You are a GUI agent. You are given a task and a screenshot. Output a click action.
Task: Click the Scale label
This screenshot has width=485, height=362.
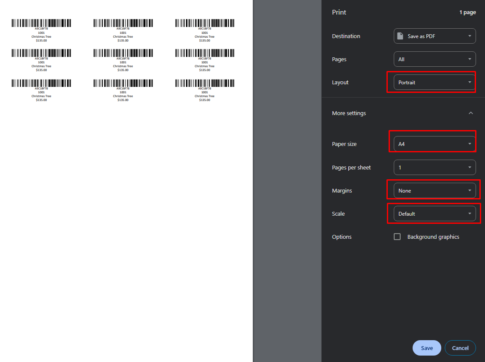338,214
